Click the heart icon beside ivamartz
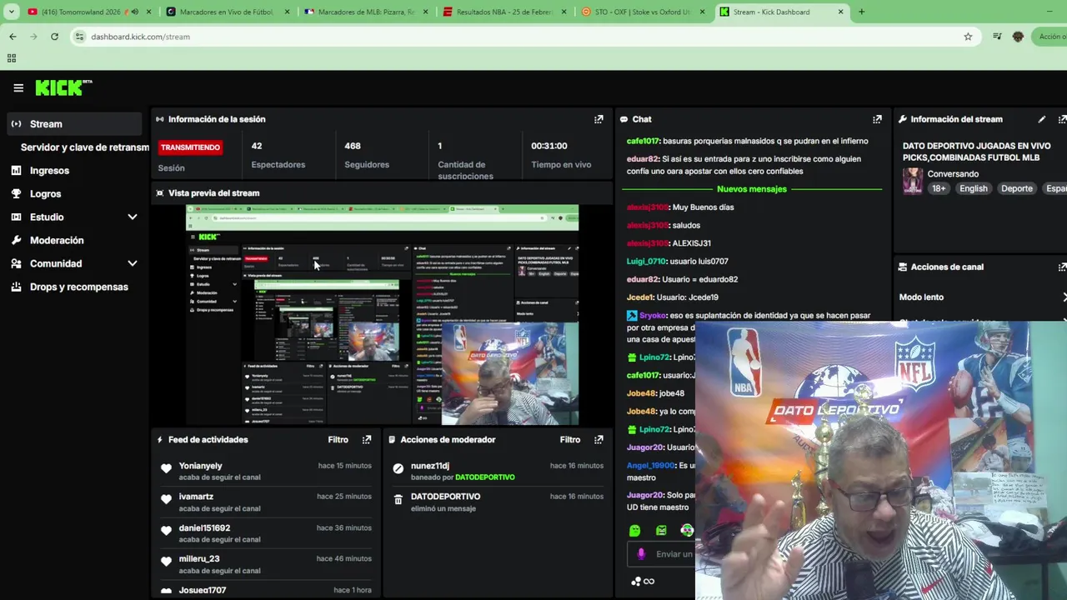1067x600 pixels. (166, 499)
